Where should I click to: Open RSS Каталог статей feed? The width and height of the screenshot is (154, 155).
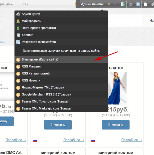pos(36,73)
